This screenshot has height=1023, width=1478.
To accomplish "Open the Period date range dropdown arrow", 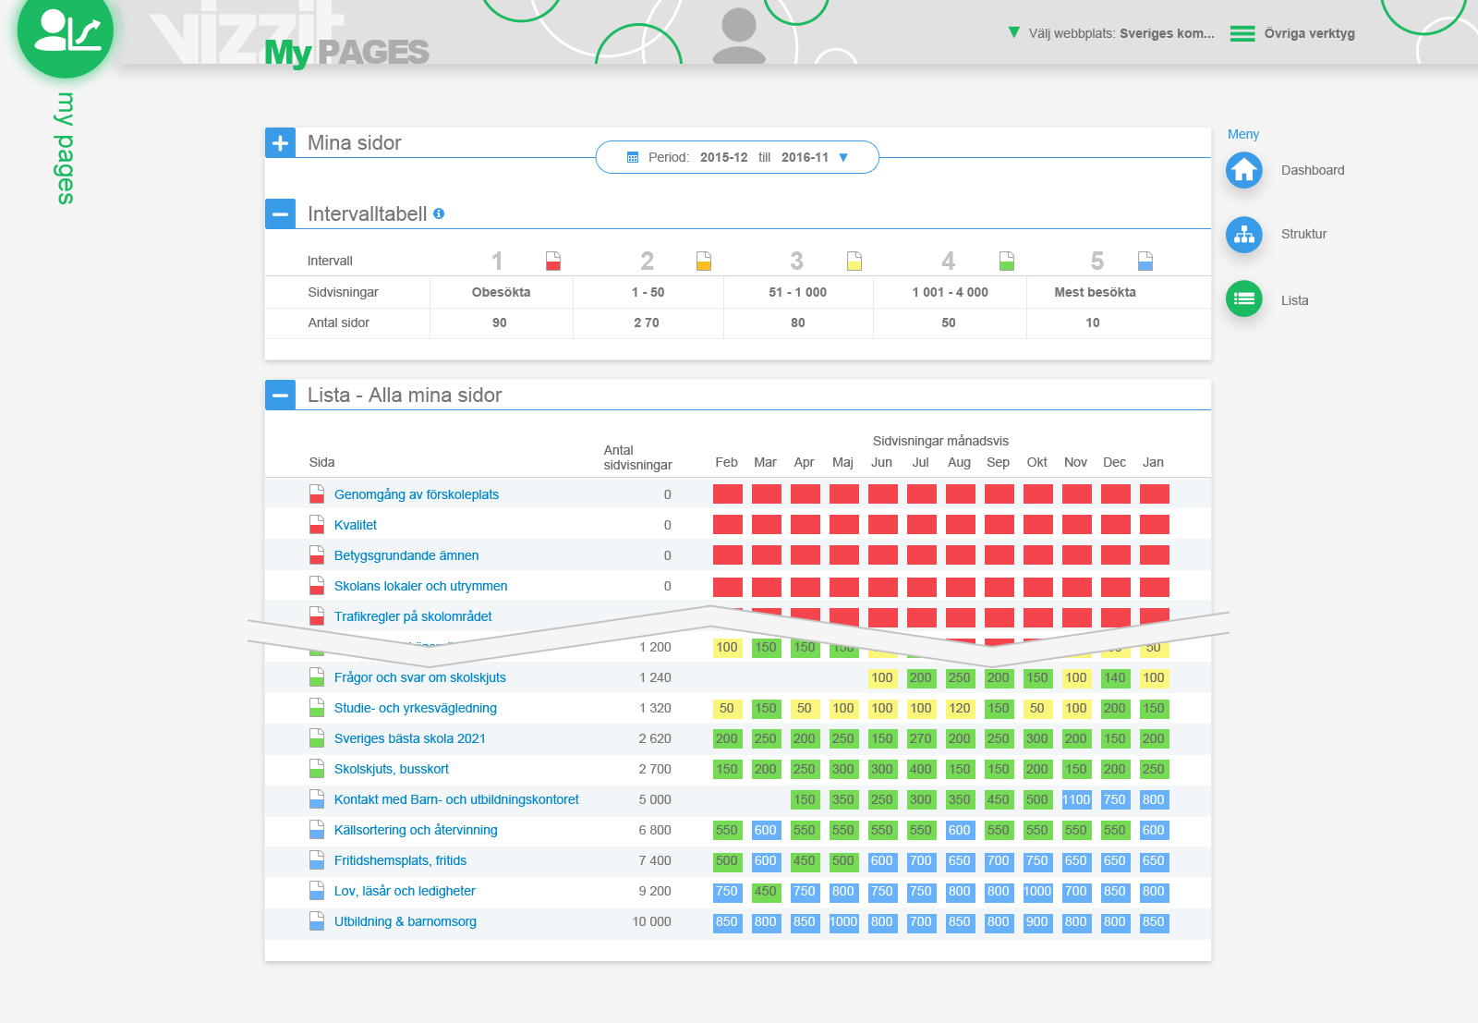I will (843, 157).
